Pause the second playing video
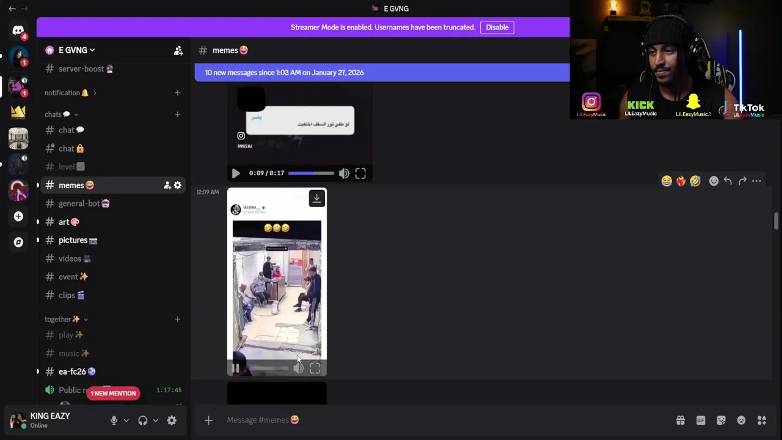Image resolution: width=782 pixels, height=440 pixels. (x=236, y=368)
